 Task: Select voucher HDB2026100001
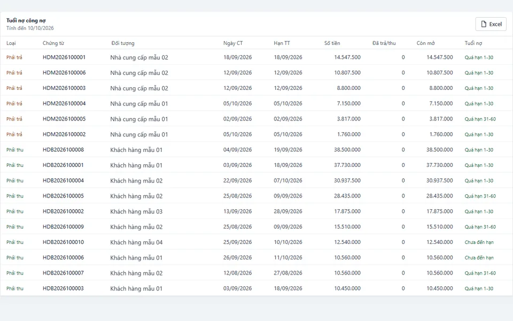pos(63,165)
